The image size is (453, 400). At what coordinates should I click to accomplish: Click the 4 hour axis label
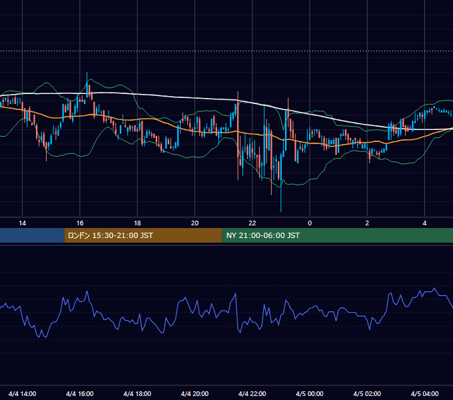point(424,223)
